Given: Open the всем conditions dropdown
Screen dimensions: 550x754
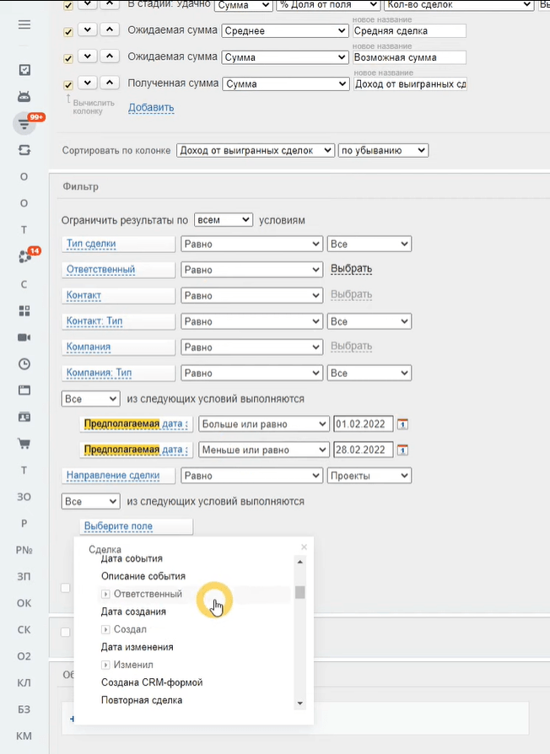Looking at the screenshot, I should pyautogui.click(x=224, y=220).
